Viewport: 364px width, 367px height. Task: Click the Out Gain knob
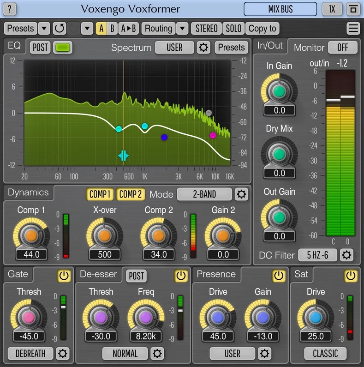[x=279, y=217]
